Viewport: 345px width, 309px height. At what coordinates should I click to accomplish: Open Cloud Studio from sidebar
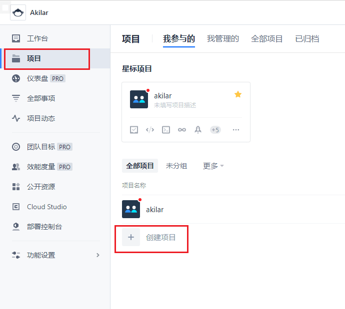46,207
